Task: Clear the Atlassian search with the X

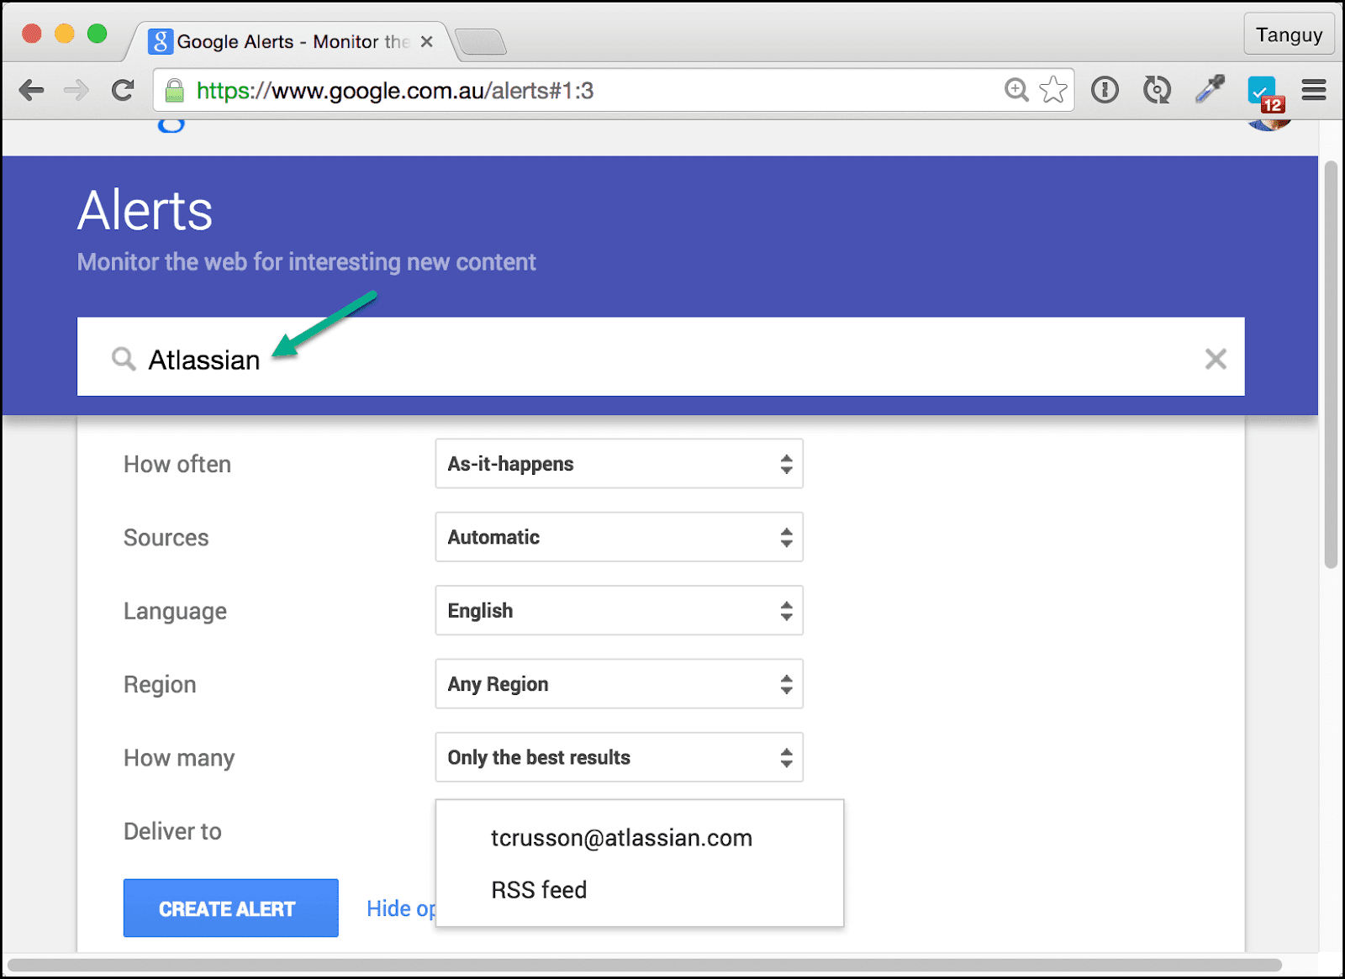Action: (x=1215, y=360)
